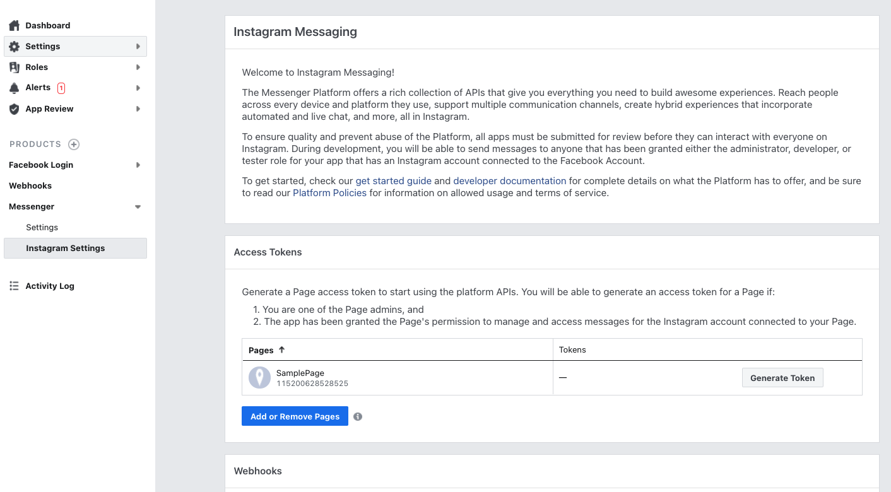Click the Settings gear icon

[x=14, y=47]
